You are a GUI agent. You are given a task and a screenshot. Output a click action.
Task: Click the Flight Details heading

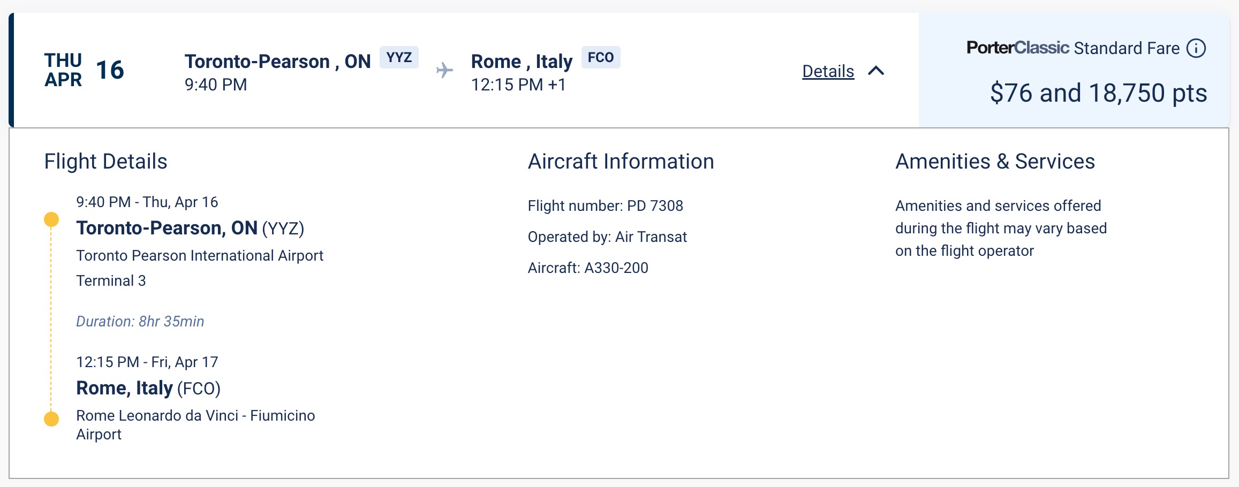tap(105, 162)
